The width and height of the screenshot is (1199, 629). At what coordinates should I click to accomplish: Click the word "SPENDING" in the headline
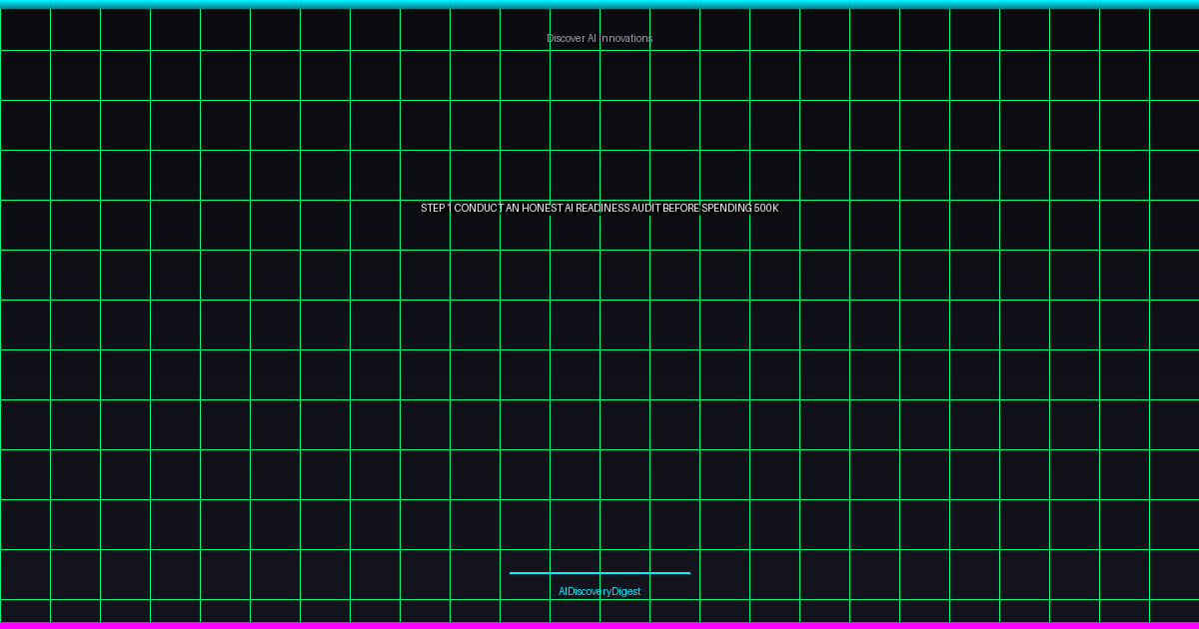(x=726, y=208)
